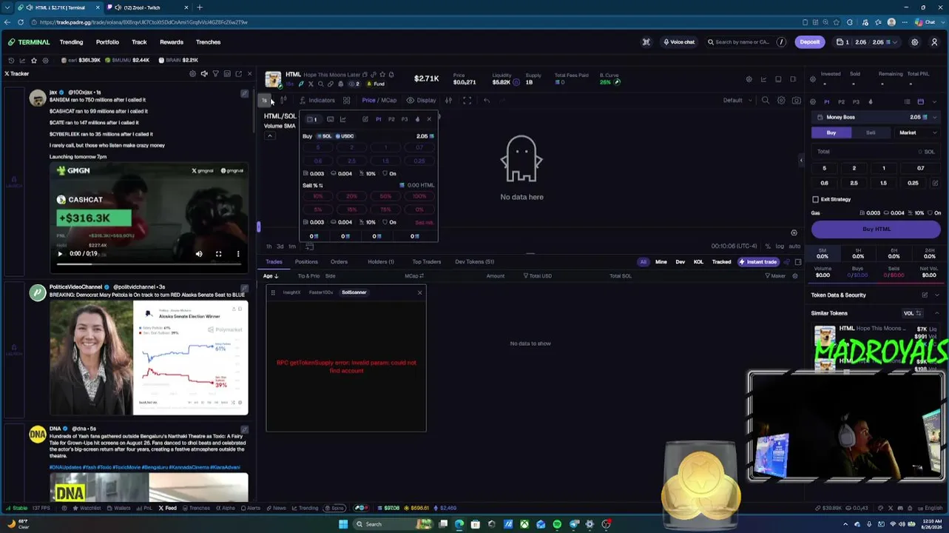
Task: Toggle auto scale on the chart
Action: tap(794, 246)
